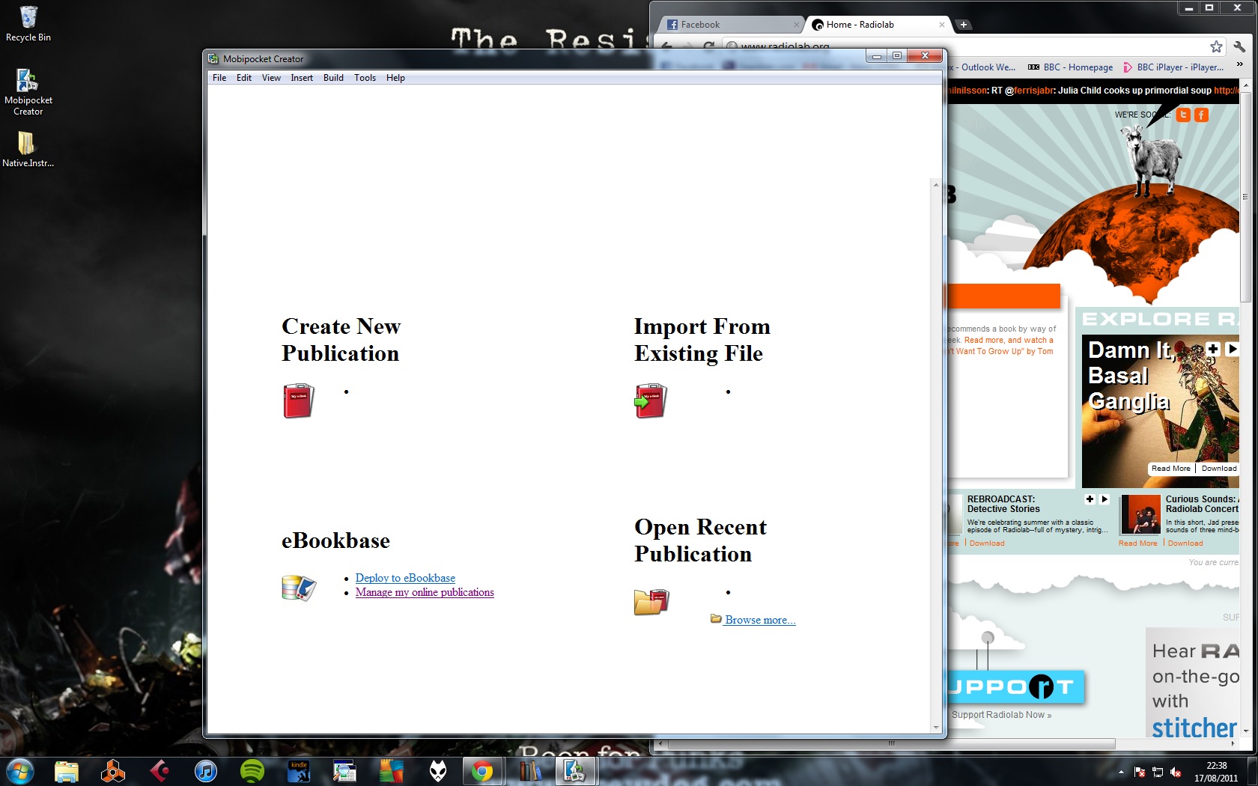Image resolution: width=1258 pixels, height=786 pixels.
Task: Launch Kindle from the taskbar
Action: tap(299, 771)
